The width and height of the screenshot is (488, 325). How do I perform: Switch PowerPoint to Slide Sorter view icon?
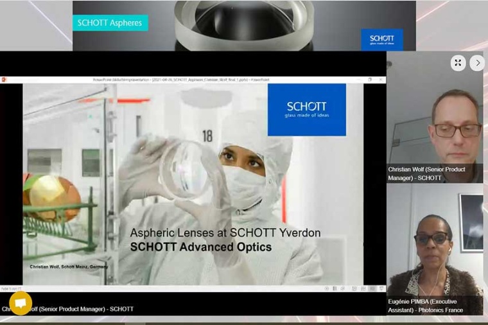coord(363,288)
